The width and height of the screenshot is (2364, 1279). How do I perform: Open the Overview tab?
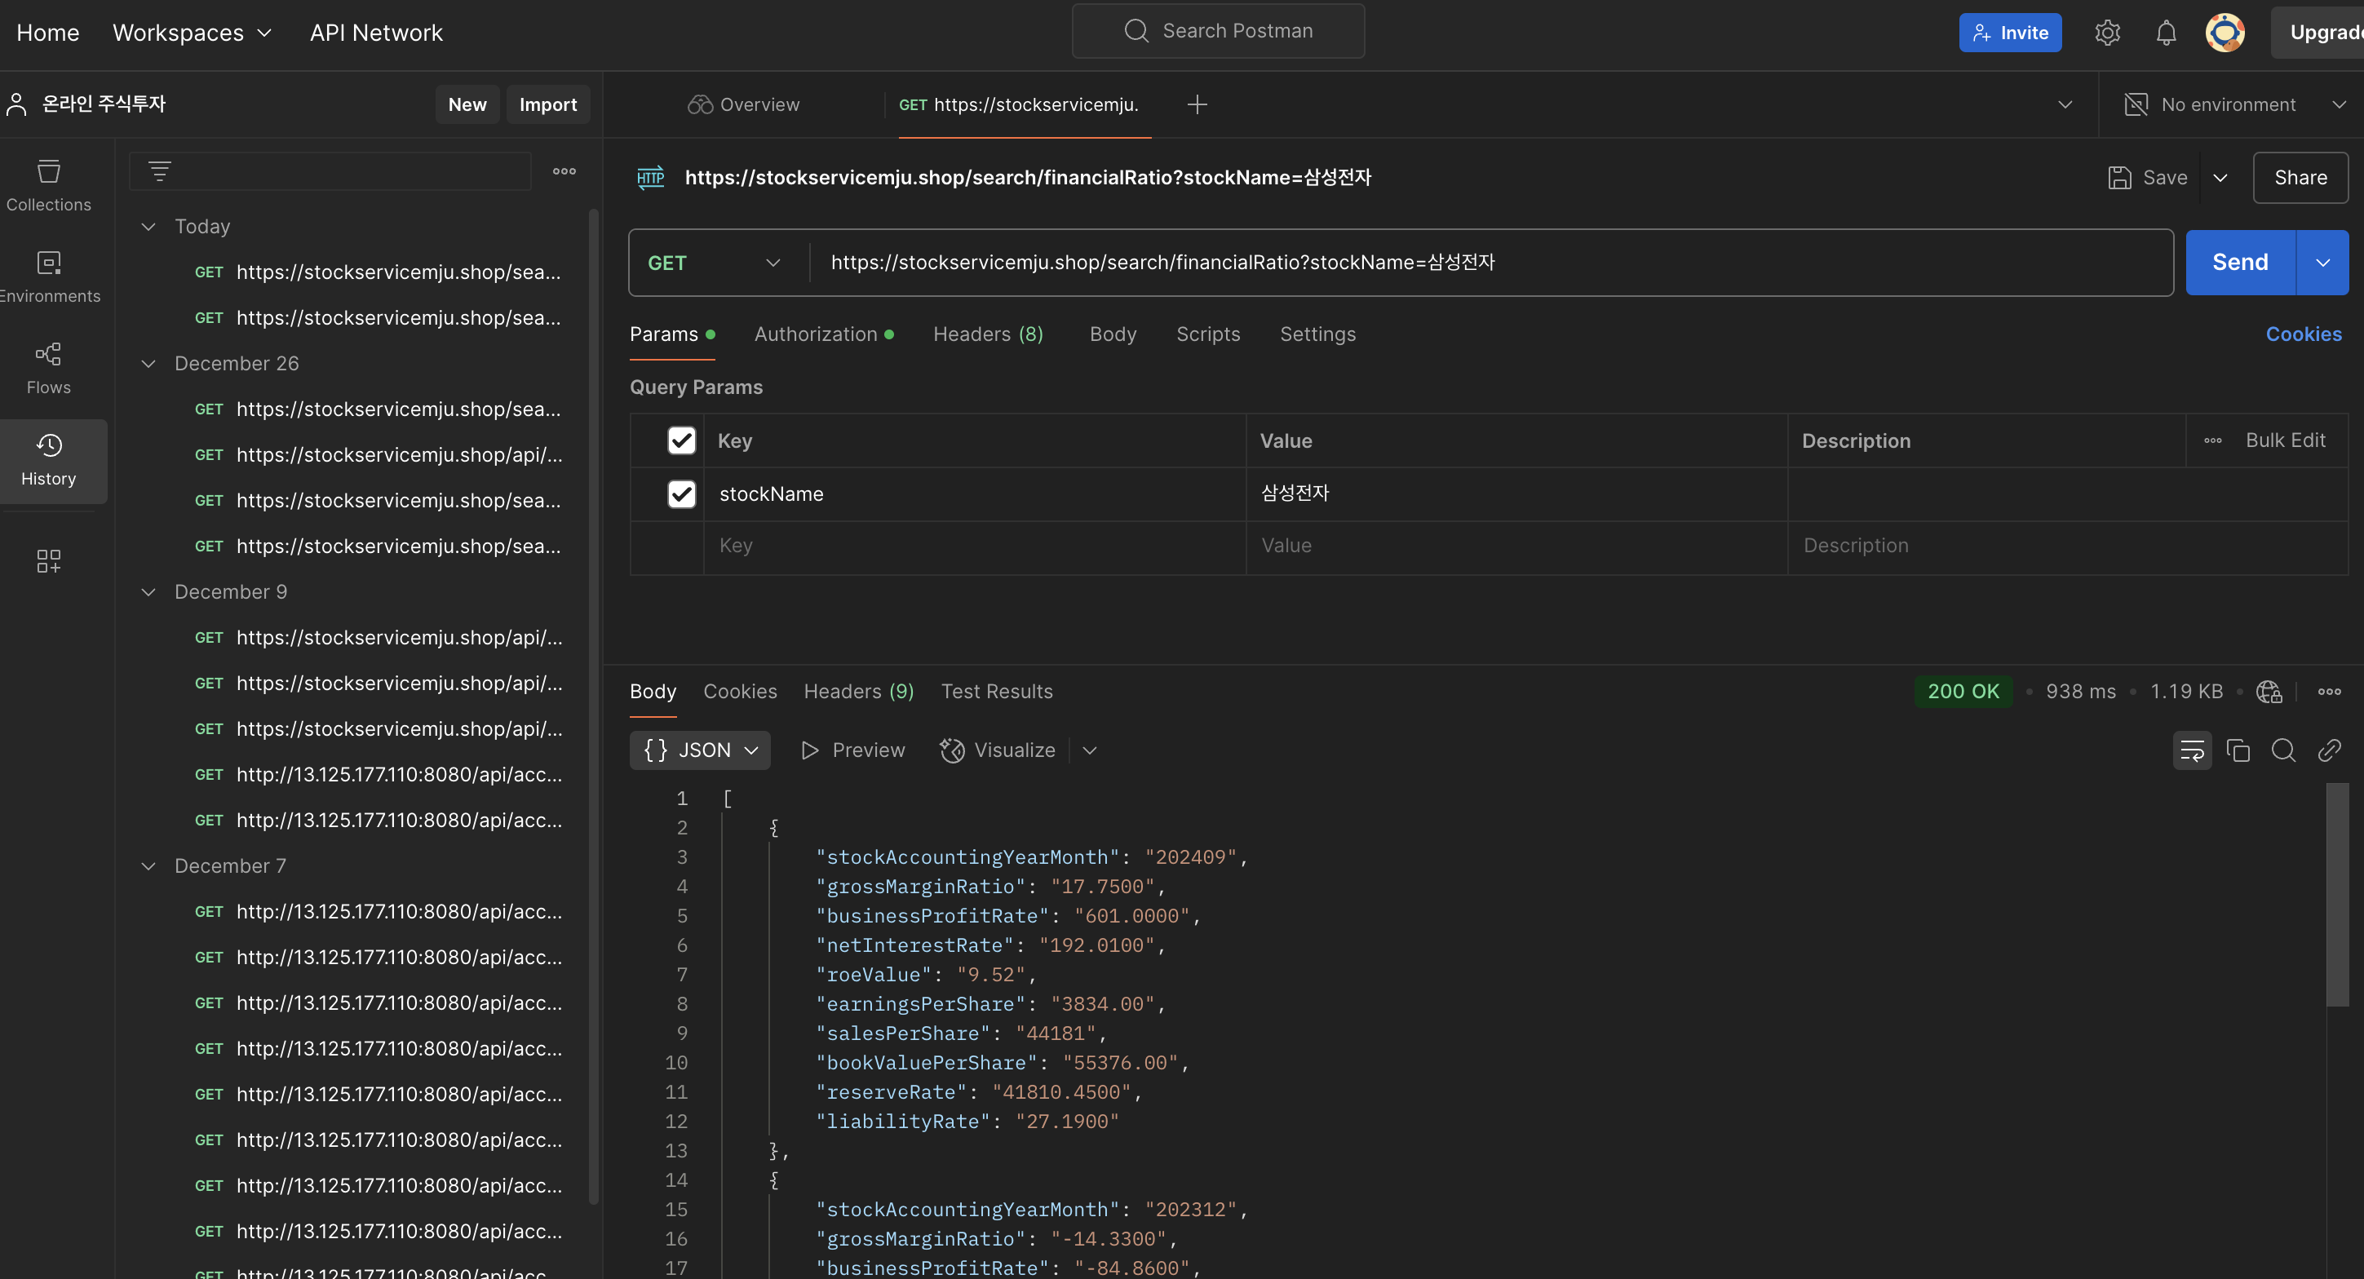[x=744, y=104]
